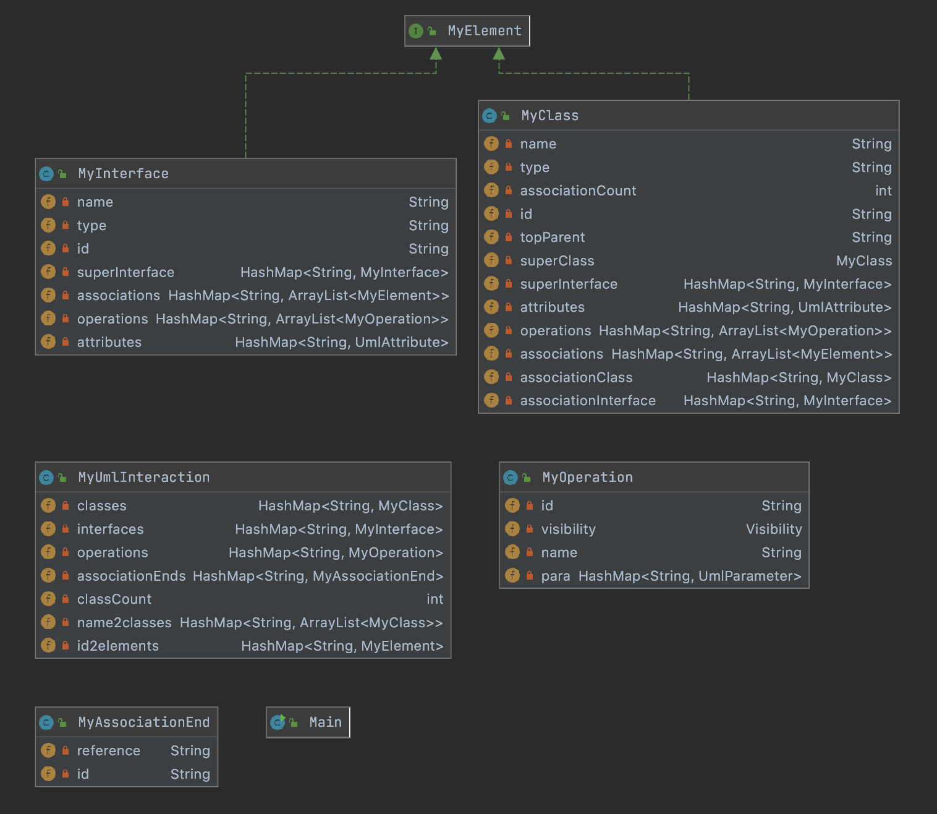
Task: Click the superClass field name in MyClass
Action: coord(558,261)
